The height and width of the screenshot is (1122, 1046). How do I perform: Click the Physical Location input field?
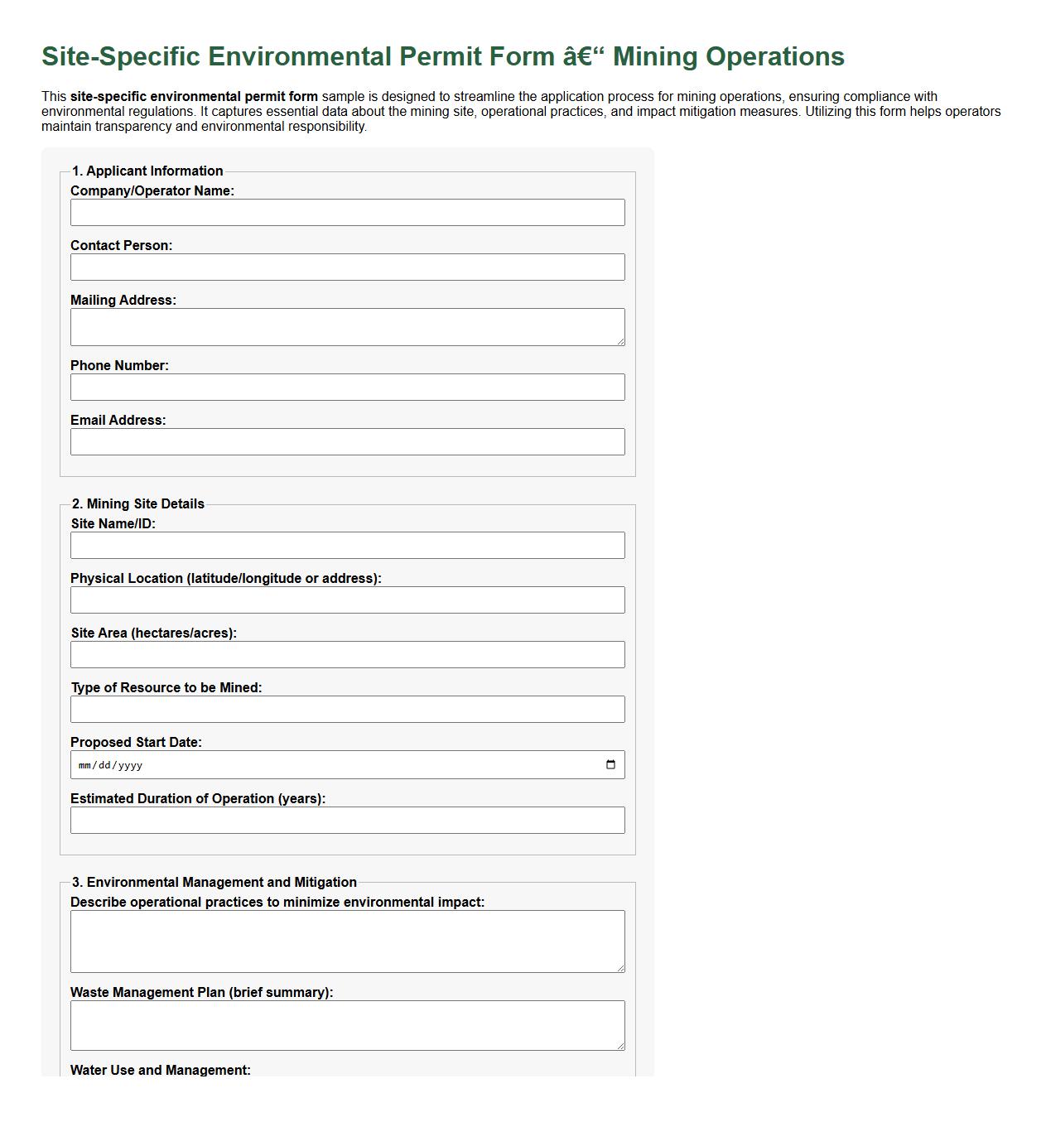coord(348,600)
